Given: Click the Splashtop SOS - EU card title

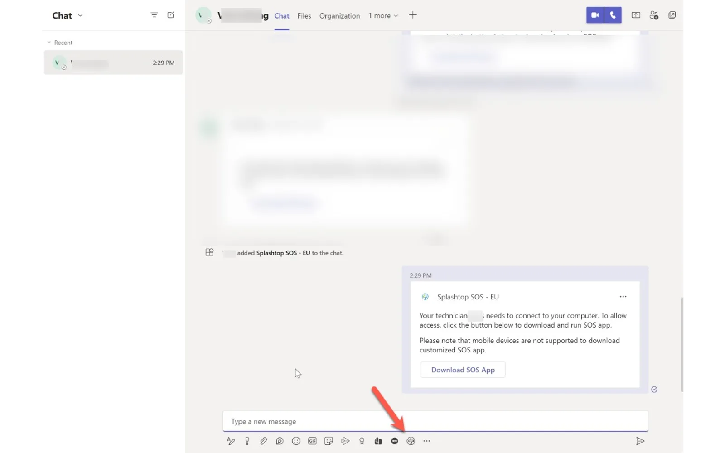Looking at the screenshot, I should 468,297.
